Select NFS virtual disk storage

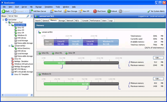pos(24,72)
